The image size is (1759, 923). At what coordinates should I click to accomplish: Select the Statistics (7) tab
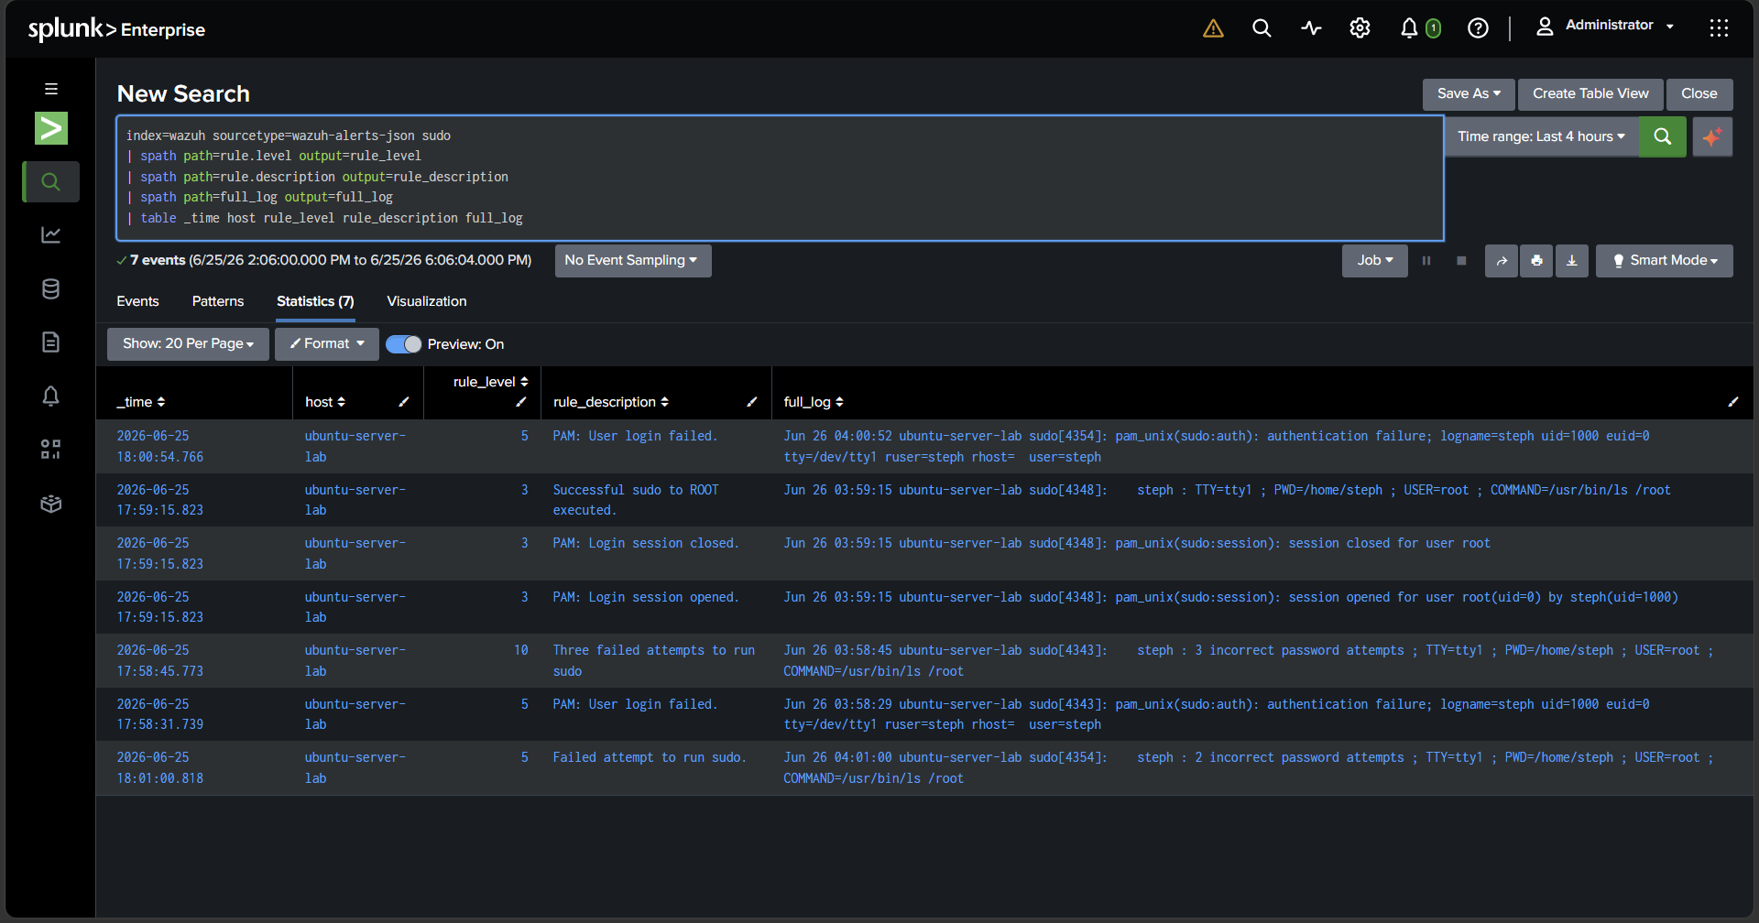(x=315, y=301)
